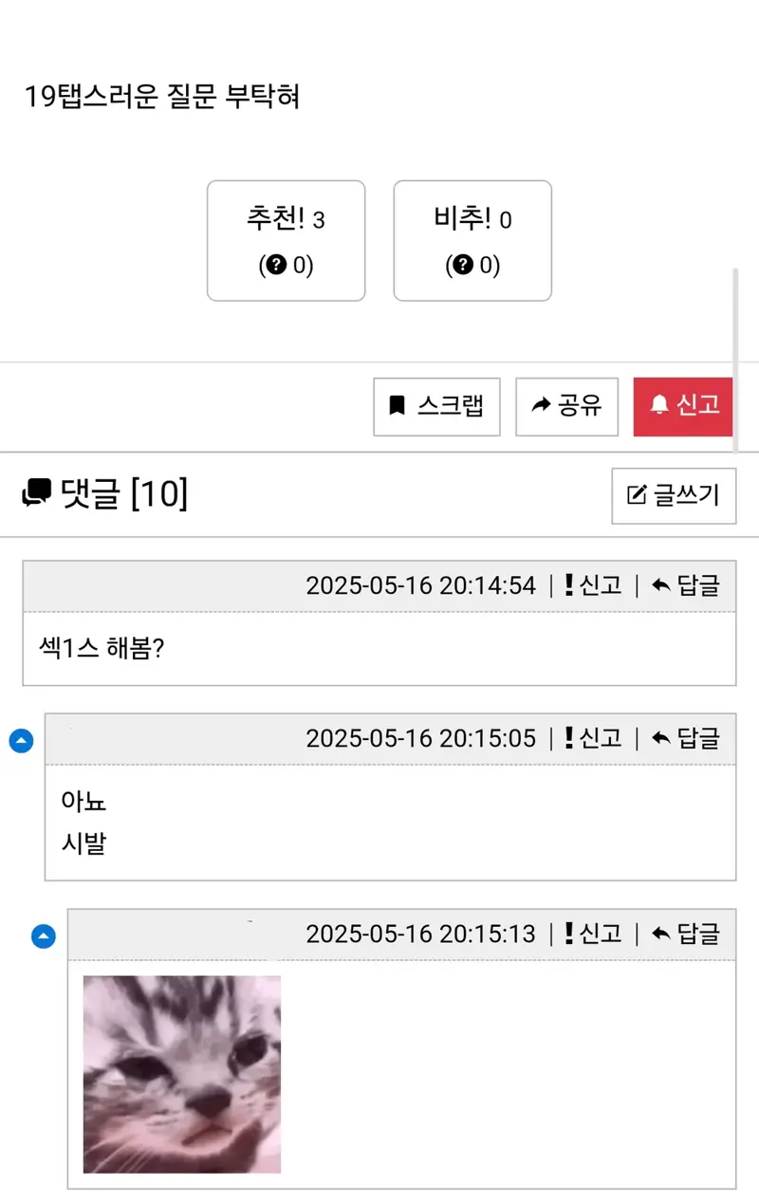Click the question mark icon under 추천
Viewport: 759px width, 1203px height.
click(276, 265)
